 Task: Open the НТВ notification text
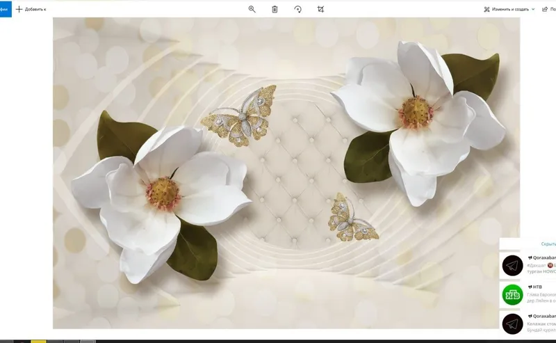click(x=541, y=298)
